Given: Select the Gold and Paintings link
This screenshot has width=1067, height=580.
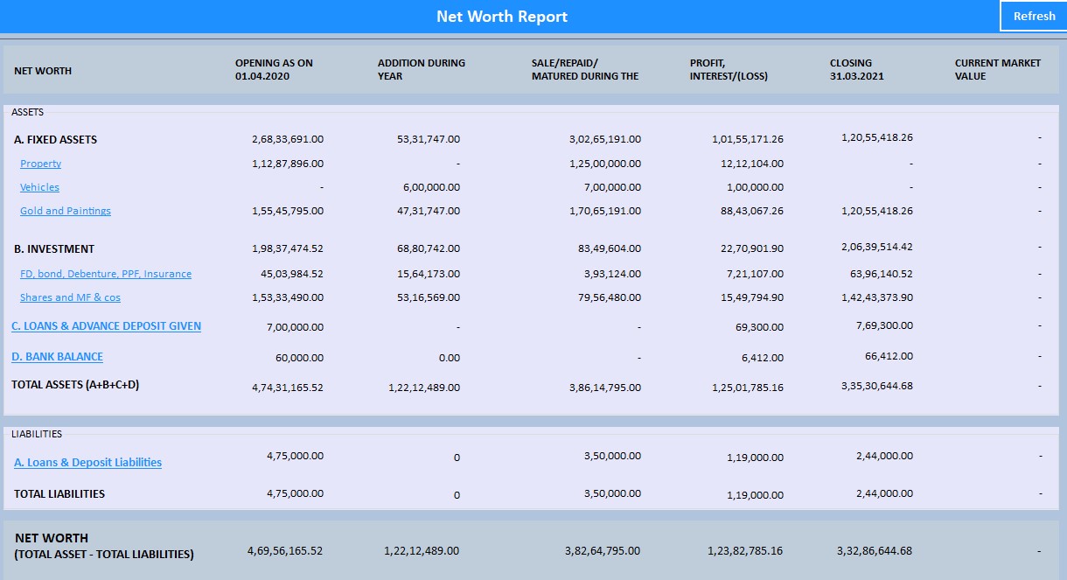Looking at the screenshot, I should point(66,211).
